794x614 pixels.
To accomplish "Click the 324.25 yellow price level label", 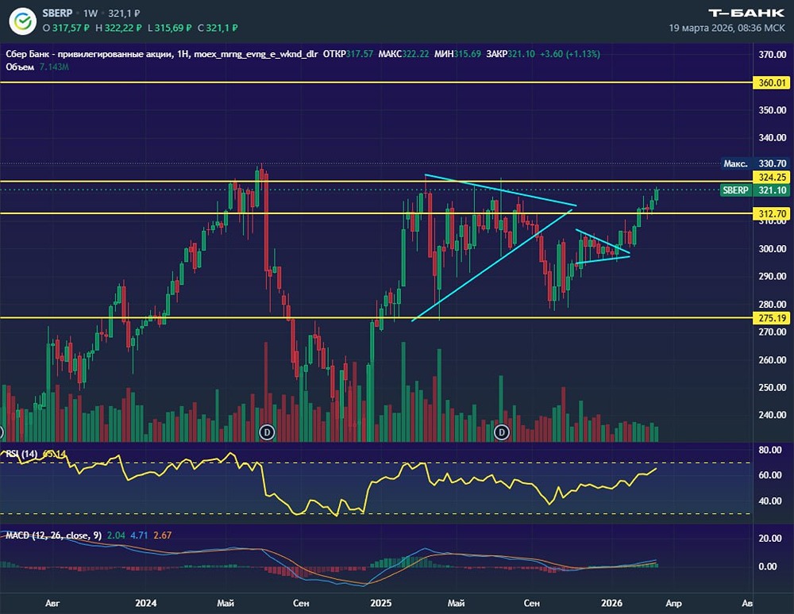I will 771,177.
